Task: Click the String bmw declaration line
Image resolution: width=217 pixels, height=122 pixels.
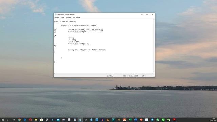Action: 87,50
